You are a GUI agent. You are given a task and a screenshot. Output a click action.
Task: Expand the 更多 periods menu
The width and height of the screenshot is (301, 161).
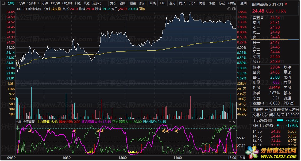pos(97,3)
